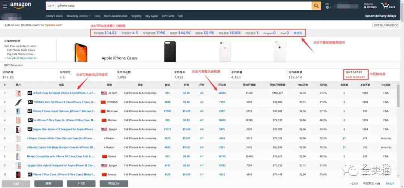The image size is (404, 188).
Task: Click the 下1页 next page button
Action: tap(81, 184)
